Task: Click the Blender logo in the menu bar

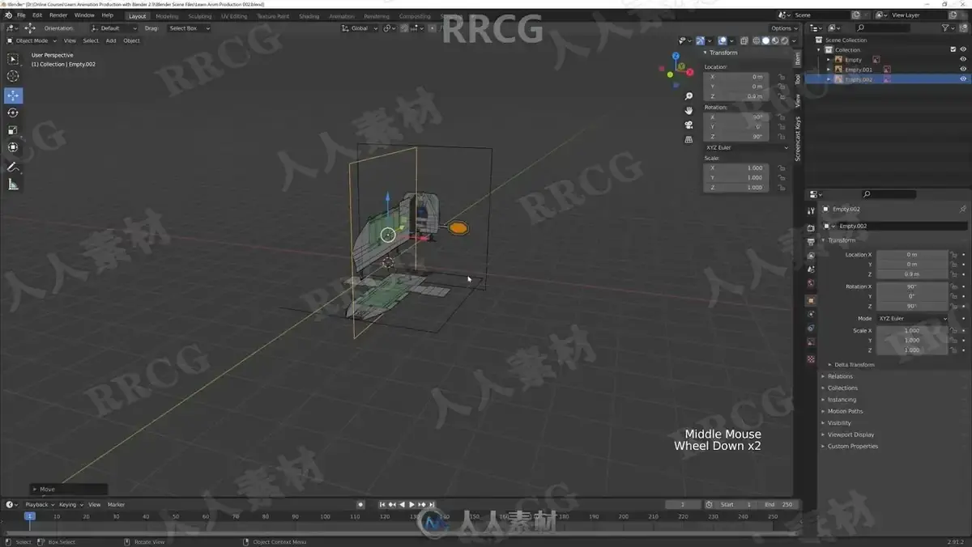Action: (9, 15)
